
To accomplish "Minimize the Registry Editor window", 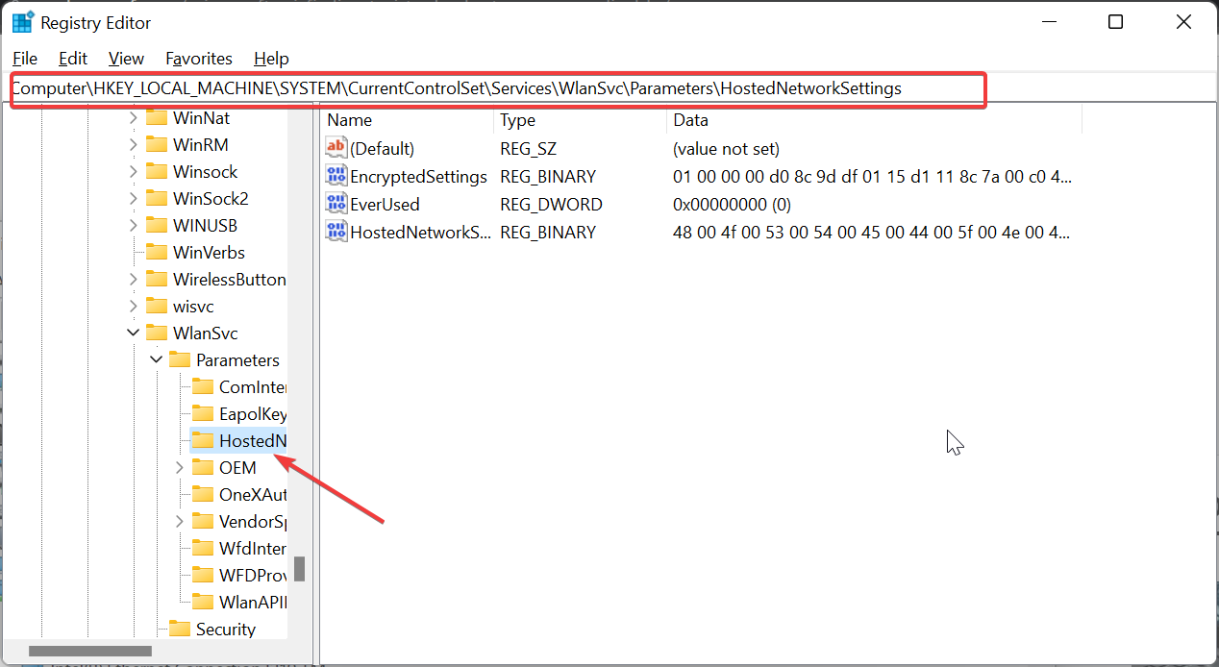I will (x=1047, y=22).
